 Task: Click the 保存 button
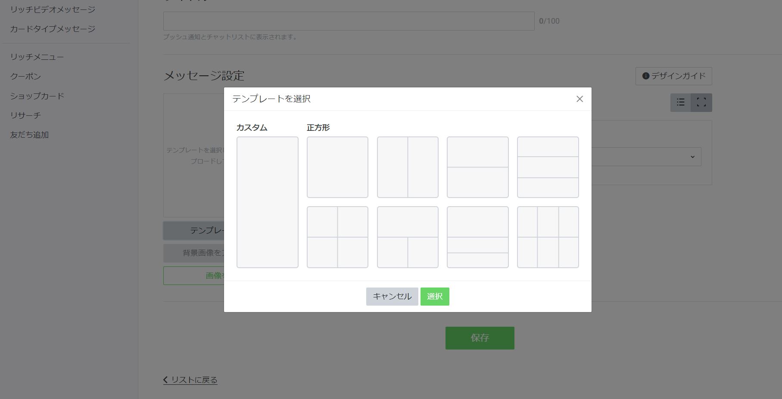[480, 338]
